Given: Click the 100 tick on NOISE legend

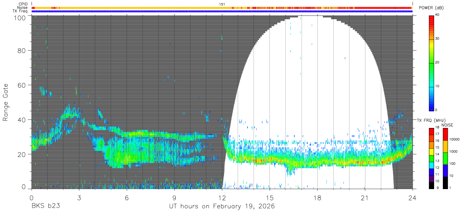Looking at the screenshot, I should 452,164.
